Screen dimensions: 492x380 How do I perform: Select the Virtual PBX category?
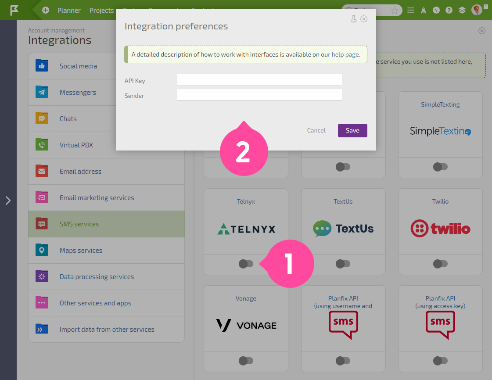tap(106, 145)
